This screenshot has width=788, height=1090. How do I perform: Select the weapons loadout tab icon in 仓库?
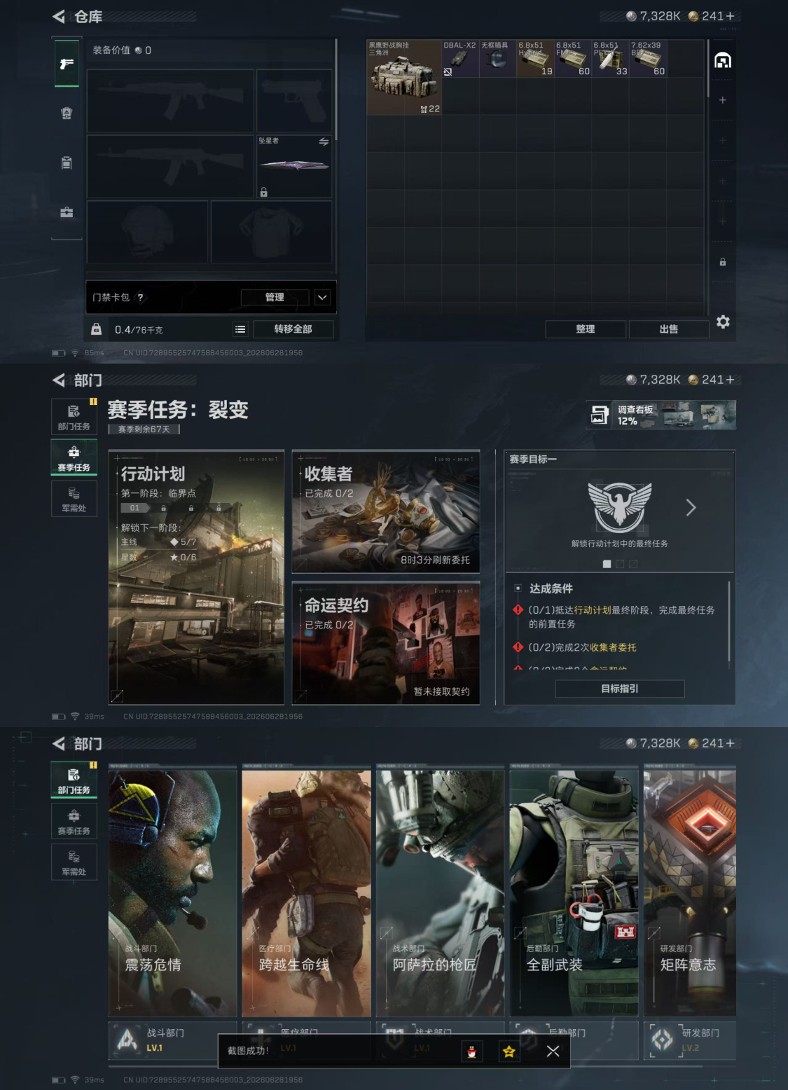[x=67, y=64]
